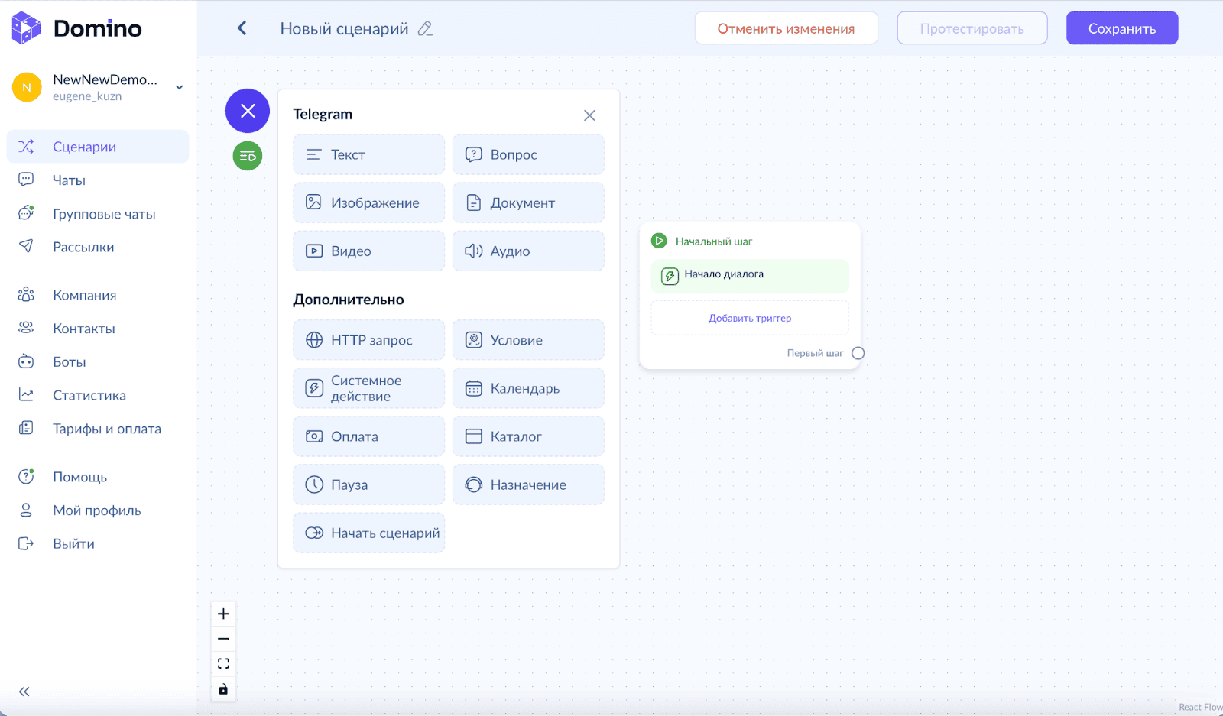Screen dimensions: 1223x716
Task: Click the Первый шаг connector circle
Action: [858, 353]
